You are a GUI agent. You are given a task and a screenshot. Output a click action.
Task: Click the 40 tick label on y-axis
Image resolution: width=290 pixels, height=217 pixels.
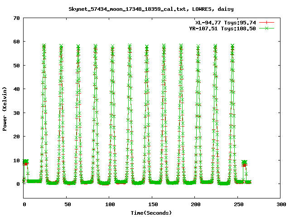coord(16,89)
